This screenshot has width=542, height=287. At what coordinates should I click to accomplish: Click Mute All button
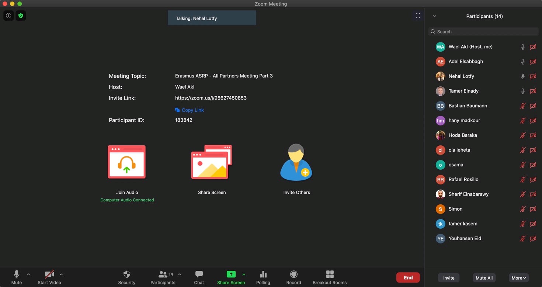[x=484, y=278]
